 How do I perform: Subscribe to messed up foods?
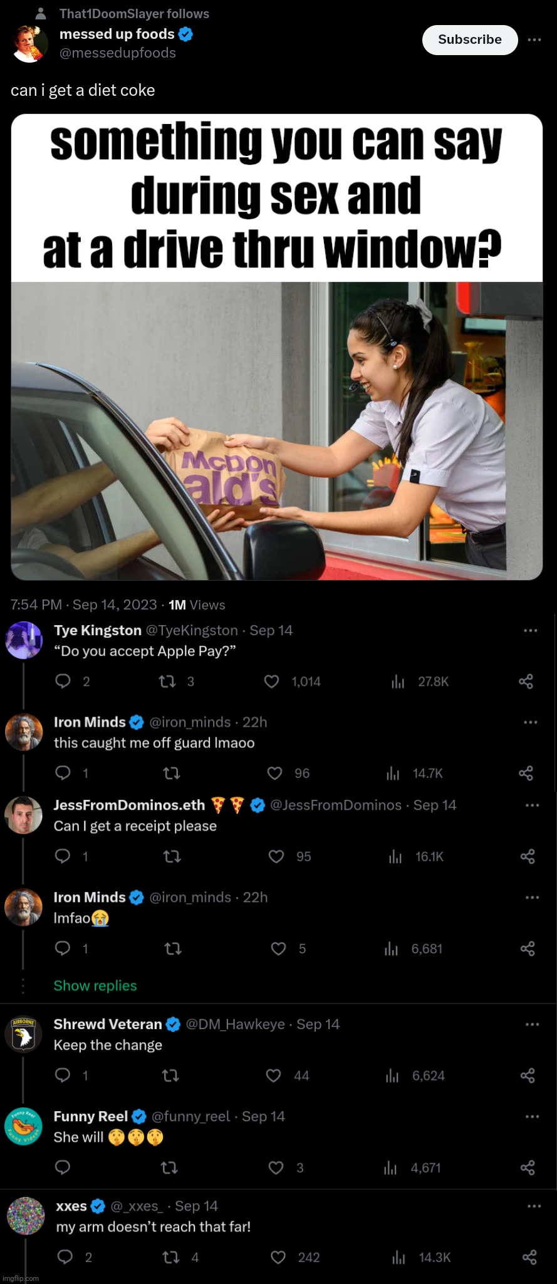pos(469,39)
